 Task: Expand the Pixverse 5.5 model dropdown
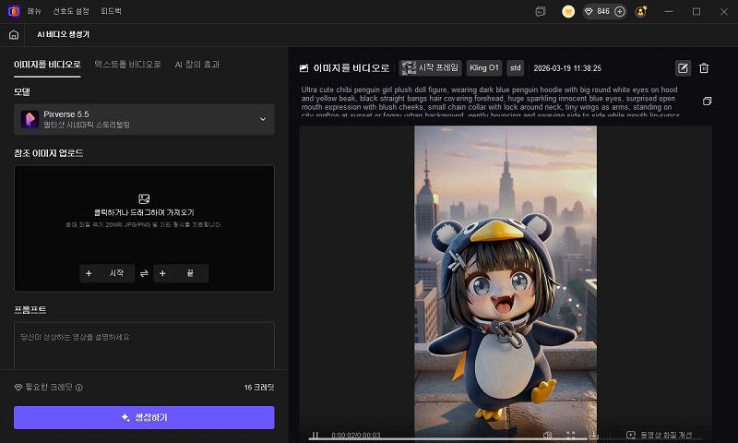pyautogui.click(x=144, y=119)
